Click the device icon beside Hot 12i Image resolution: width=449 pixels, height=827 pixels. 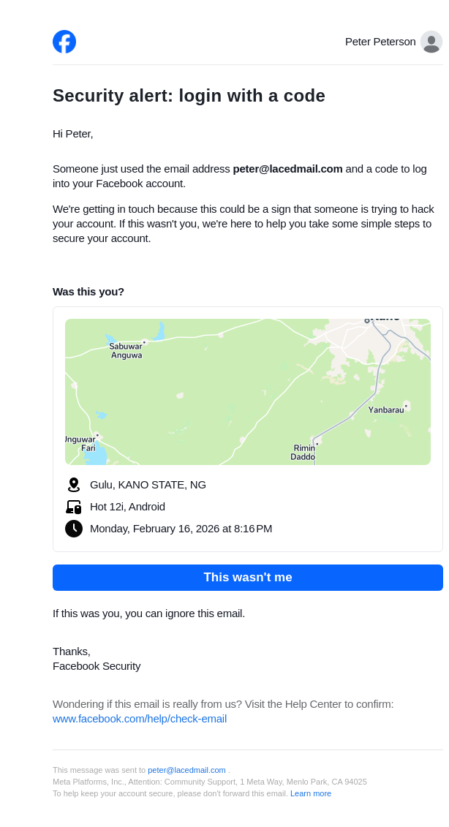[x=73, y=507]
